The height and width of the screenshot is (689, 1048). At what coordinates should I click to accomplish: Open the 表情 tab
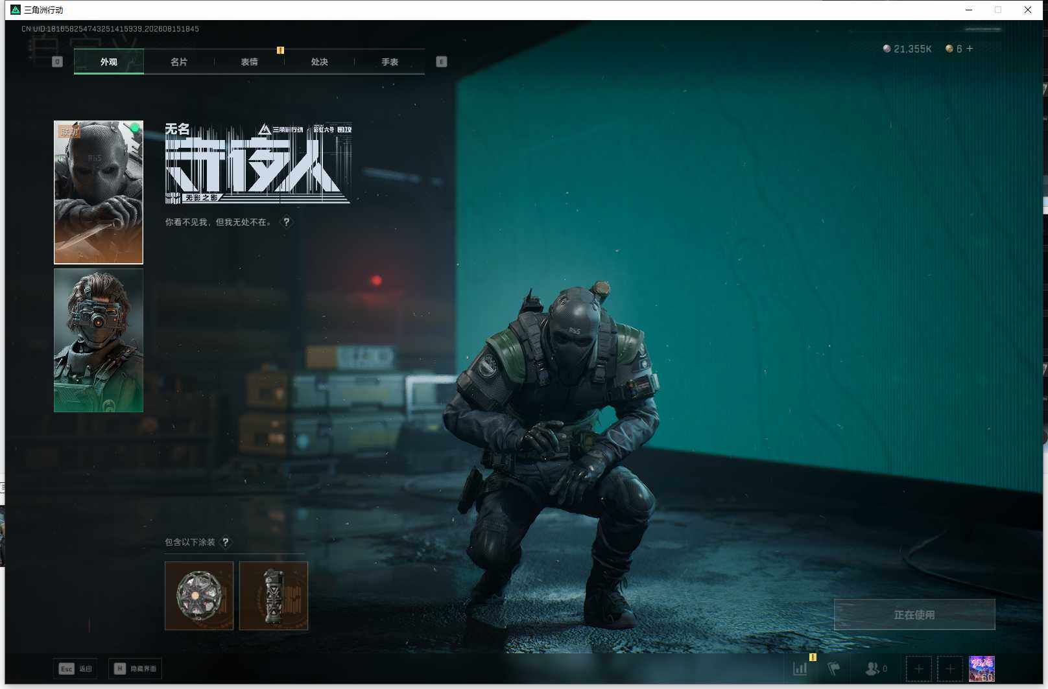click(249, 62)
